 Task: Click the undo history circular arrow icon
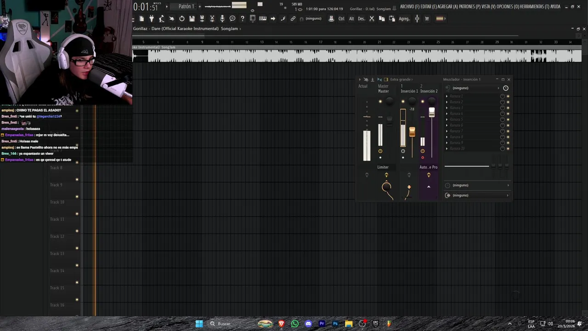tap(182, 18)
